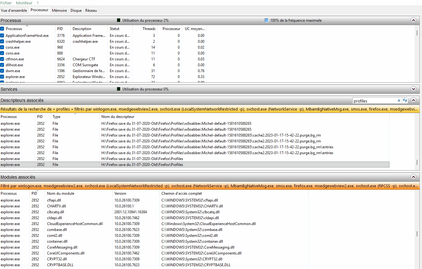Uncheck csrss.exe with PID 888
This screenshot has height=269, width=422.
2,53
